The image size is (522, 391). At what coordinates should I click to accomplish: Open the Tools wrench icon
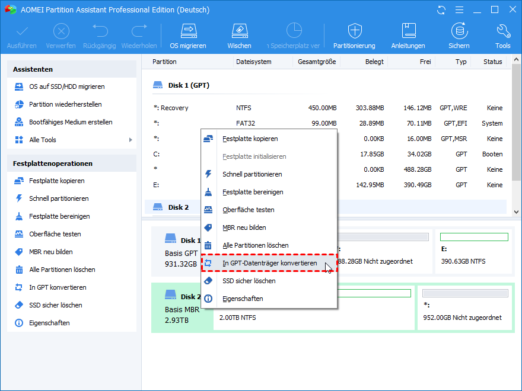[504, 31]
